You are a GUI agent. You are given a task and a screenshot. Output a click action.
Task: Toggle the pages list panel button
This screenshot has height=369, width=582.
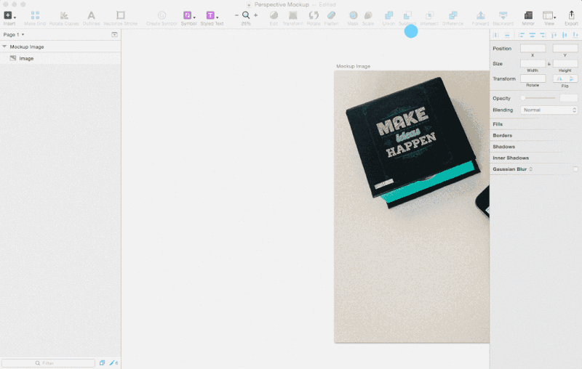point(114,34)
